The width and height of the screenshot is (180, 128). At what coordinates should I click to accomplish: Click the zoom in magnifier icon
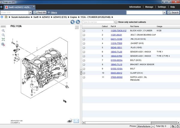click(x=3, y=31)
